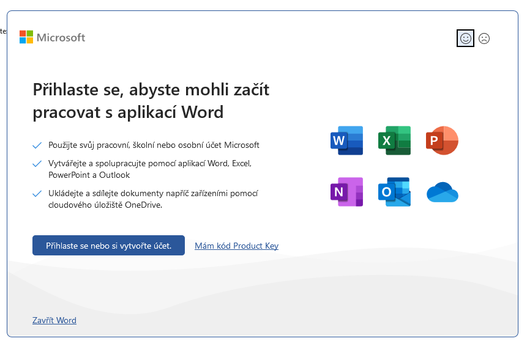Click the checkmark beside "Použijte svůj pracovní"
Image resolution: width=527 pixels, height=344 pixels.
(x=37, y=145)
